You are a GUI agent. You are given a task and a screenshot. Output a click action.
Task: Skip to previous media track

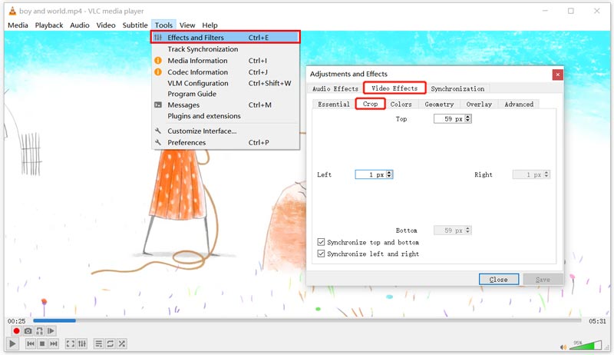(31, 343)
